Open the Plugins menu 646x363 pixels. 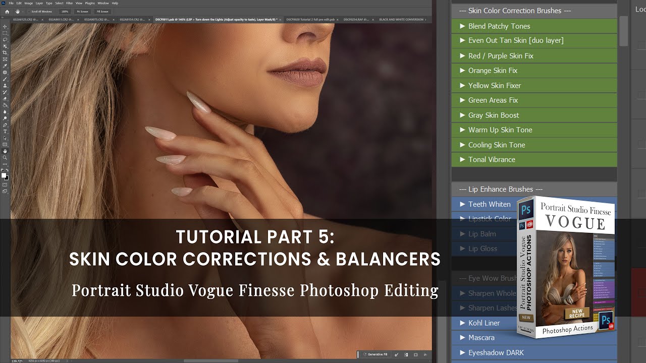(90, 3)
